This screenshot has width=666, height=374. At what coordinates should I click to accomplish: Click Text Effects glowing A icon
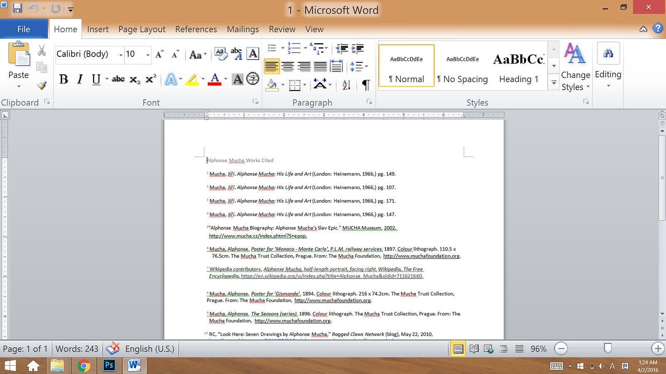(171, 79)
